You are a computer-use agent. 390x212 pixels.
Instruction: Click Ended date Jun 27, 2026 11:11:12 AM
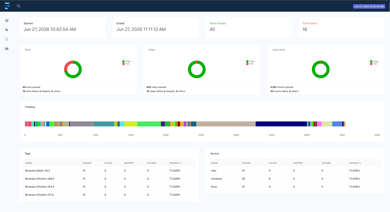click(141, 29)
